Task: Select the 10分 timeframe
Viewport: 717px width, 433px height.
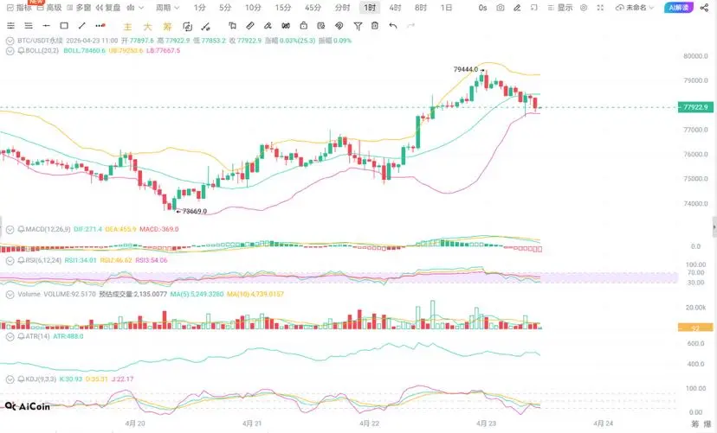Action: tap(253, 8)
